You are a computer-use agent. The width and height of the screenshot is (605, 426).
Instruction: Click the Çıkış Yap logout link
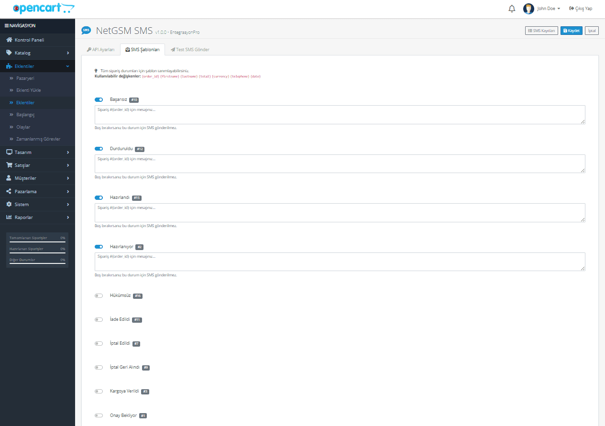[x=581, y=9]
